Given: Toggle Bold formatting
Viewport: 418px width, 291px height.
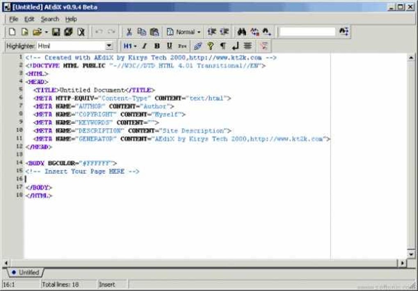Looking at the screenshot, I should point(157,46).
